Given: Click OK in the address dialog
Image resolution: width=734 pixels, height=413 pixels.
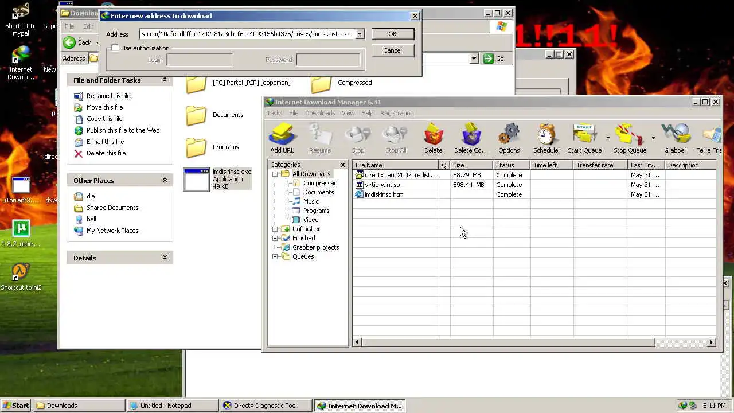Looking at the screenshot, I should pyautogui.click(x=392, y=34).
